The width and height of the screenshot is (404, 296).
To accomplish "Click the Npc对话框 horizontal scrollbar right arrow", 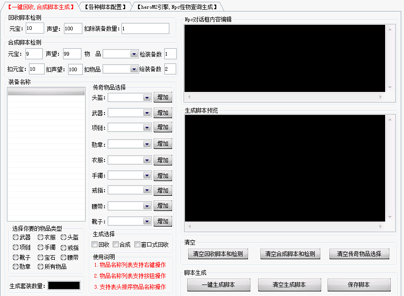I will pyautogui.click(x=380, y=97).
